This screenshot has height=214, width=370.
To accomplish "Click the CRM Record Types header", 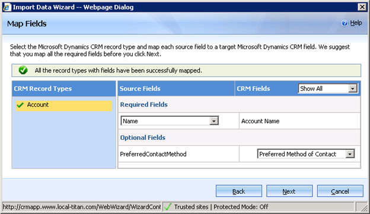I will click(43, 89).
